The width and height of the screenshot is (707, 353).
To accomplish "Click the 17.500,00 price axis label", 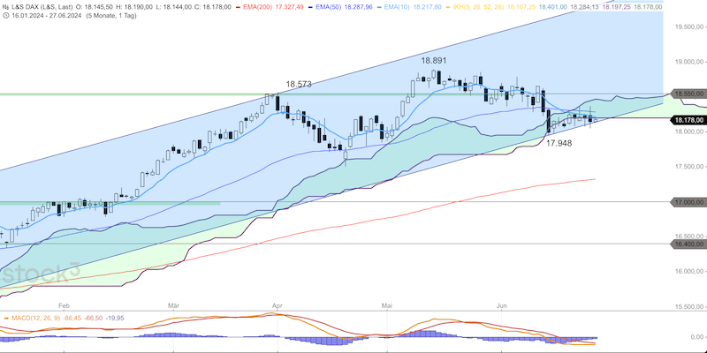I will tap(689, 167).
